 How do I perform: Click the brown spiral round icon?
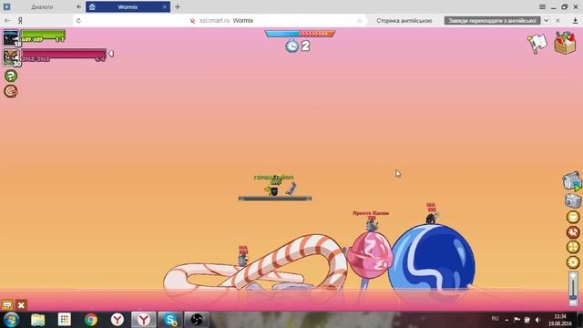click(11, 91)
